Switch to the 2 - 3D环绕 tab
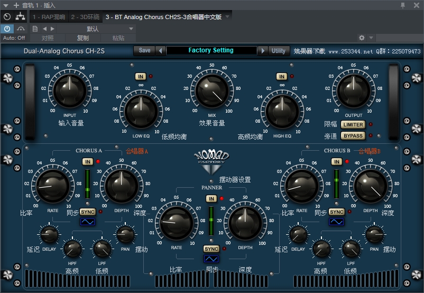 coord(85,17)
